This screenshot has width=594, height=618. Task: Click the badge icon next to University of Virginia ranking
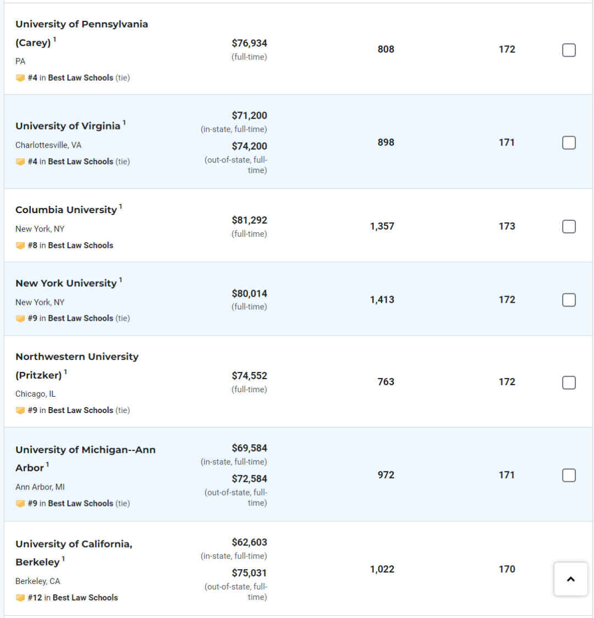tap(20, 162)
